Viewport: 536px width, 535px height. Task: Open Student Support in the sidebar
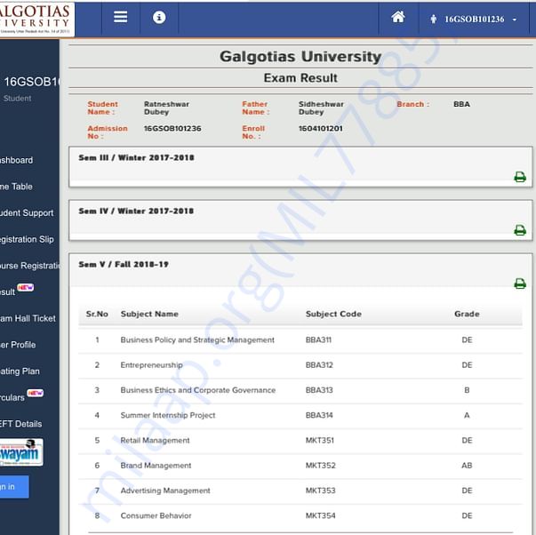27,213
